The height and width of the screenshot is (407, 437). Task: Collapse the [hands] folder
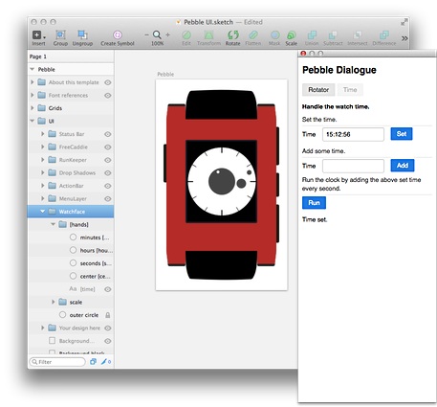click(x=53, y=224)
